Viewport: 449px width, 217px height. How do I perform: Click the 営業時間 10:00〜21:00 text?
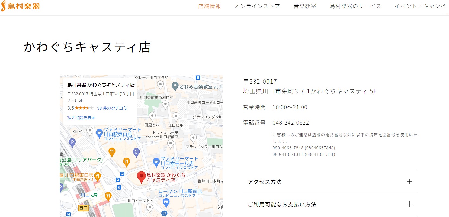275,107
